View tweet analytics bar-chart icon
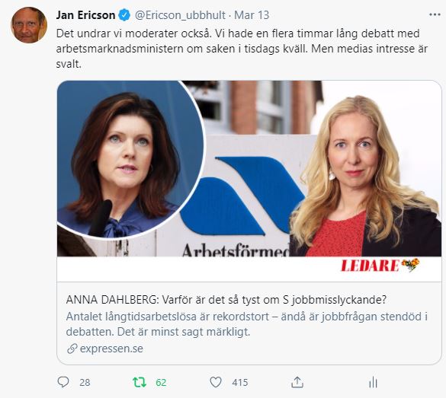This screenshot has height=398, width=446. tap(373, 382)
